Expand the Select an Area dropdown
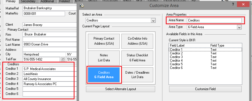This screenshot has width=252, height=101. pyautogui.click(x=153, y=20)
